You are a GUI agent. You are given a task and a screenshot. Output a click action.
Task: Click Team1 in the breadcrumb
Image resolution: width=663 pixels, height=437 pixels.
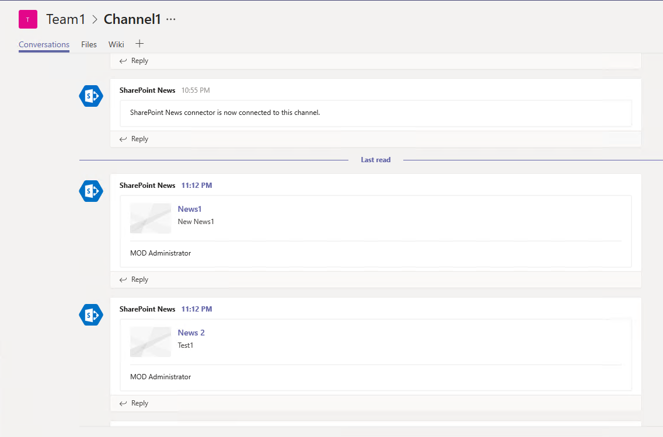65,19
